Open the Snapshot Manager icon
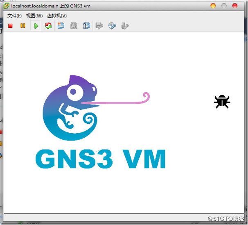 pos(86,26)
